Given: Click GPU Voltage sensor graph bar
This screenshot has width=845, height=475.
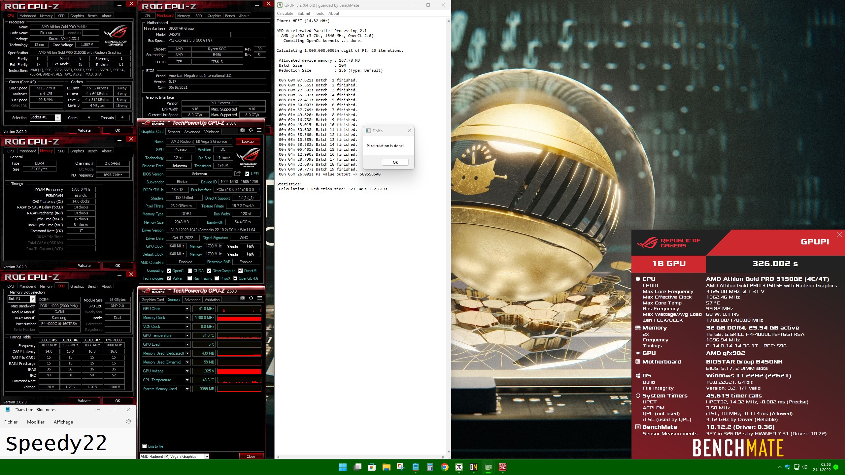Looking at the screenshot, I should 239,371.
